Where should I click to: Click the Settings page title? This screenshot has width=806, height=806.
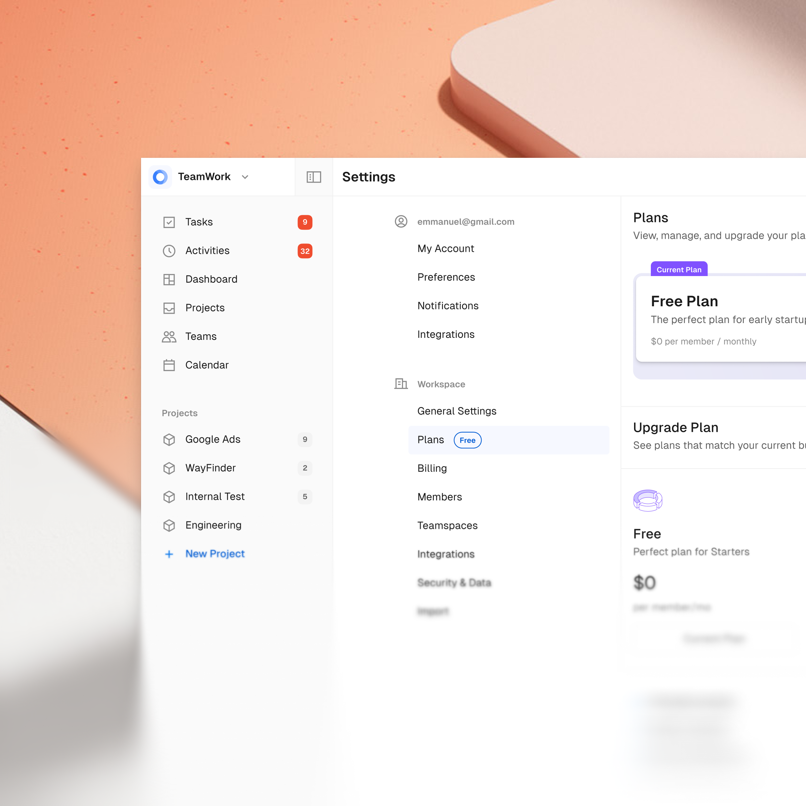pyautogui.click(x=368, y=177)
